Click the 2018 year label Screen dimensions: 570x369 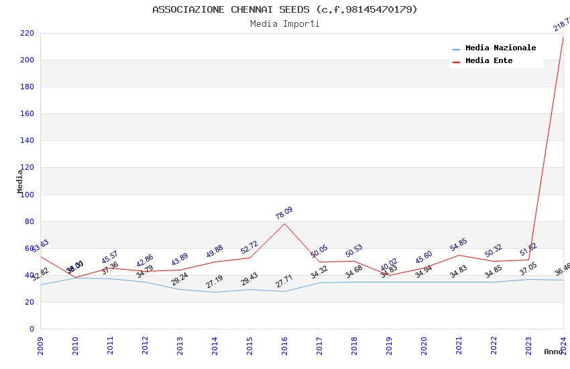[x=354, y=346]
